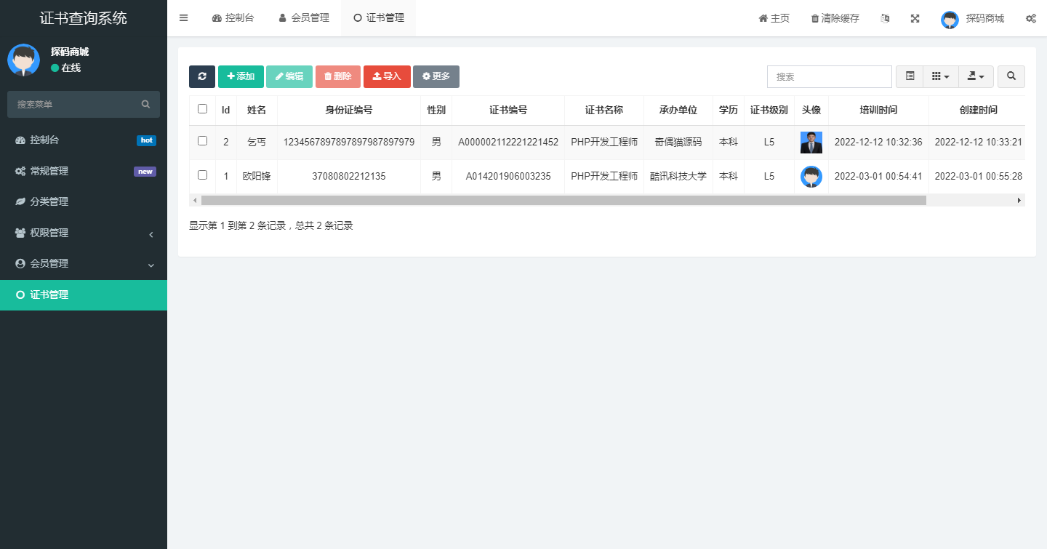Click the 学历 column header
This screenshot has width=1047, height=549.
[x=729, y=110]
